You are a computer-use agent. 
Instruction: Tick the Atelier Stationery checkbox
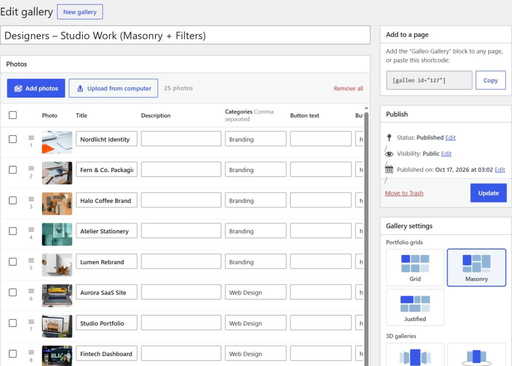coord(12,231)
